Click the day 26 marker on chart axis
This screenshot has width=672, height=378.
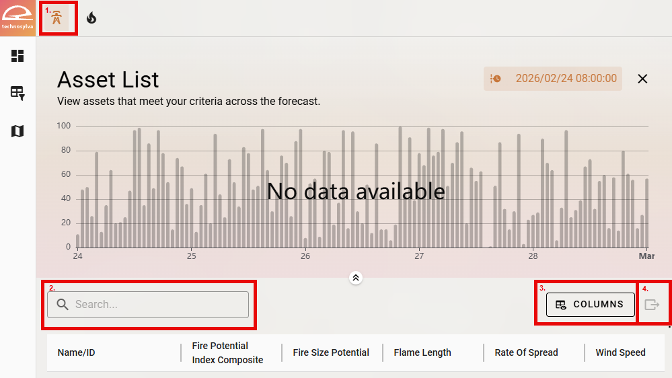[305, 256]
